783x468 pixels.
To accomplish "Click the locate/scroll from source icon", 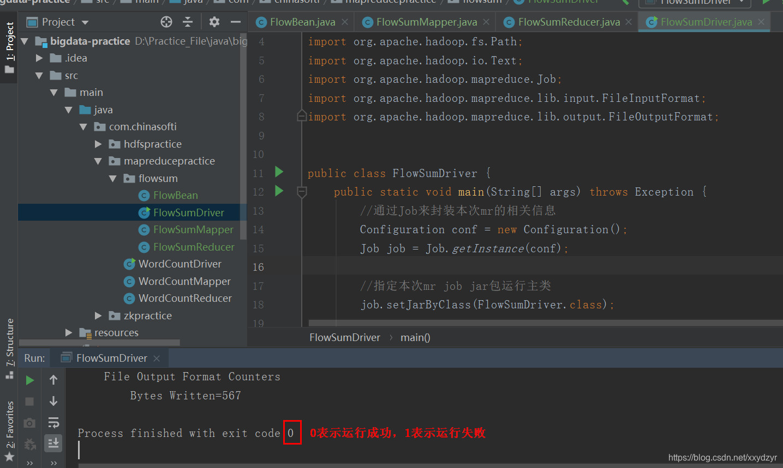I will click(x=166, y=22).
